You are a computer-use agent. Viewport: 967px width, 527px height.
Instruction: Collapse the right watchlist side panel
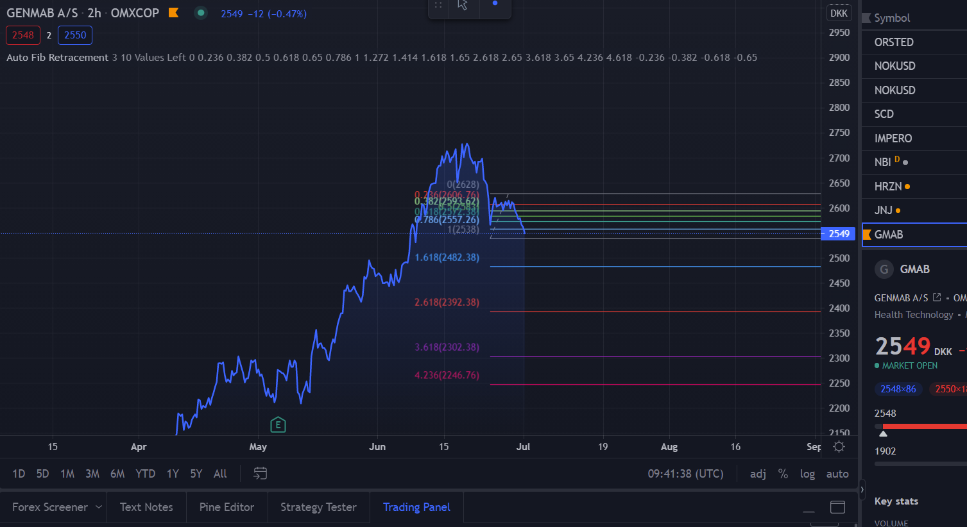(862, 489)
